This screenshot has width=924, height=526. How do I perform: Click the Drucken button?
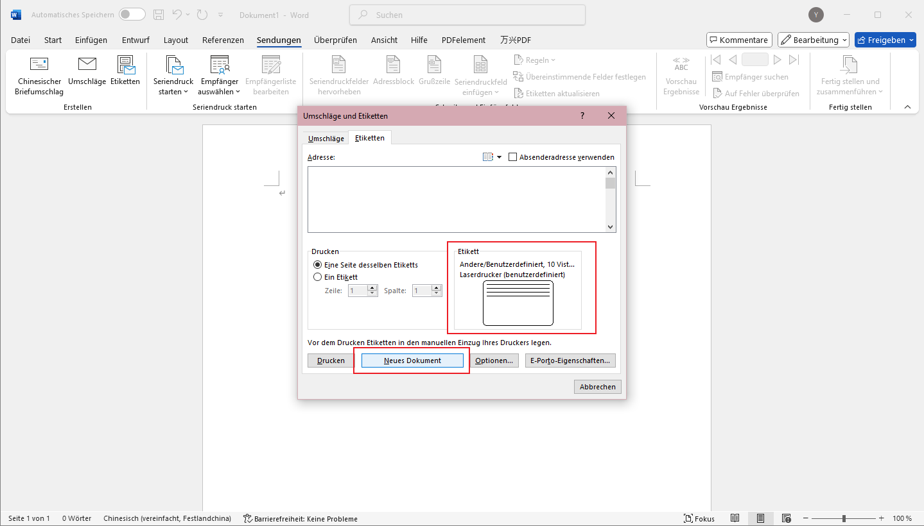[331, 361]
